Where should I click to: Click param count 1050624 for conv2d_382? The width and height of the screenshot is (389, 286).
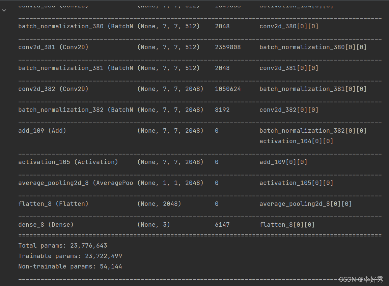point(228,89)
